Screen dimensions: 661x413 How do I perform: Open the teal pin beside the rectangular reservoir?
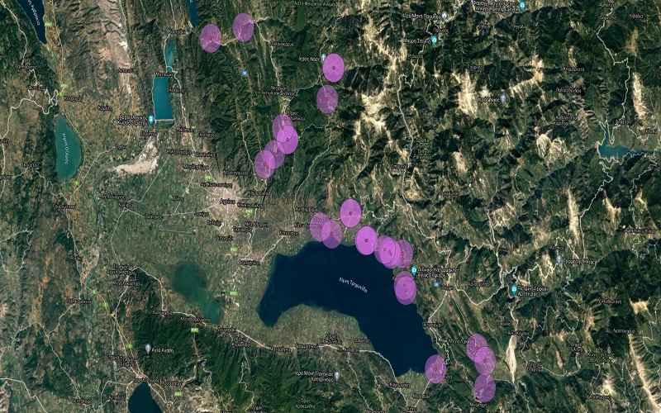151,120
